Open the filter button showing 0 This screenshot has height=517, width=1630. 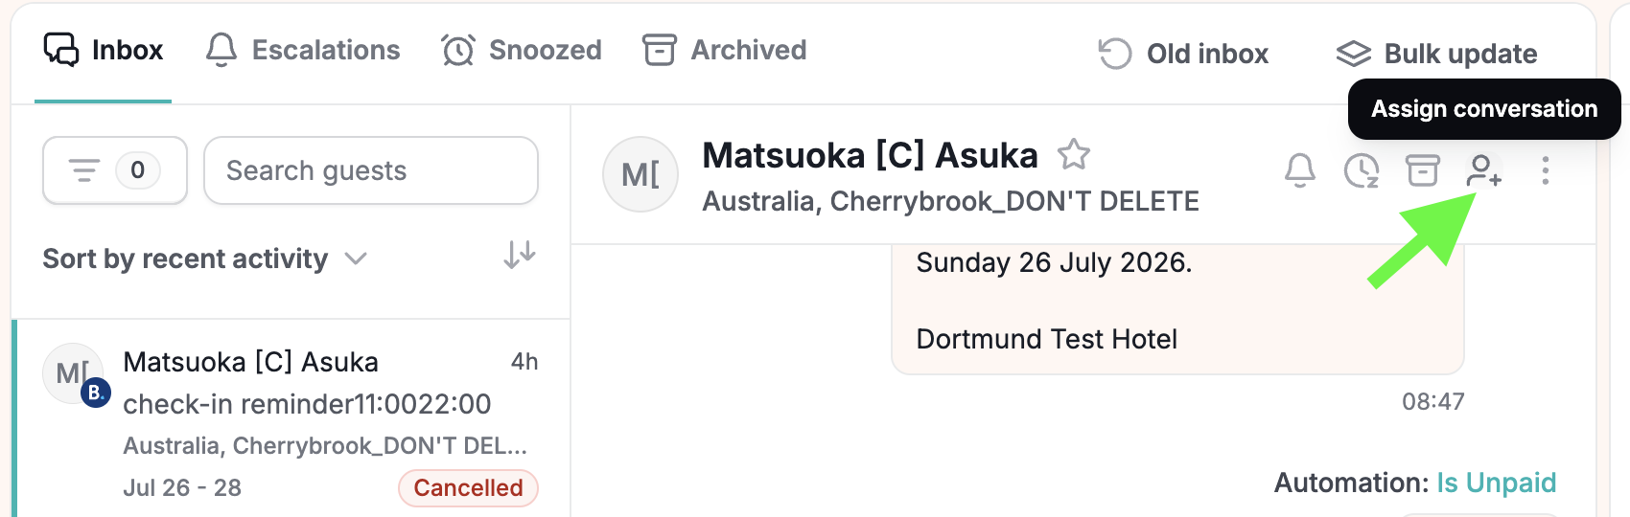pos(115,170)
